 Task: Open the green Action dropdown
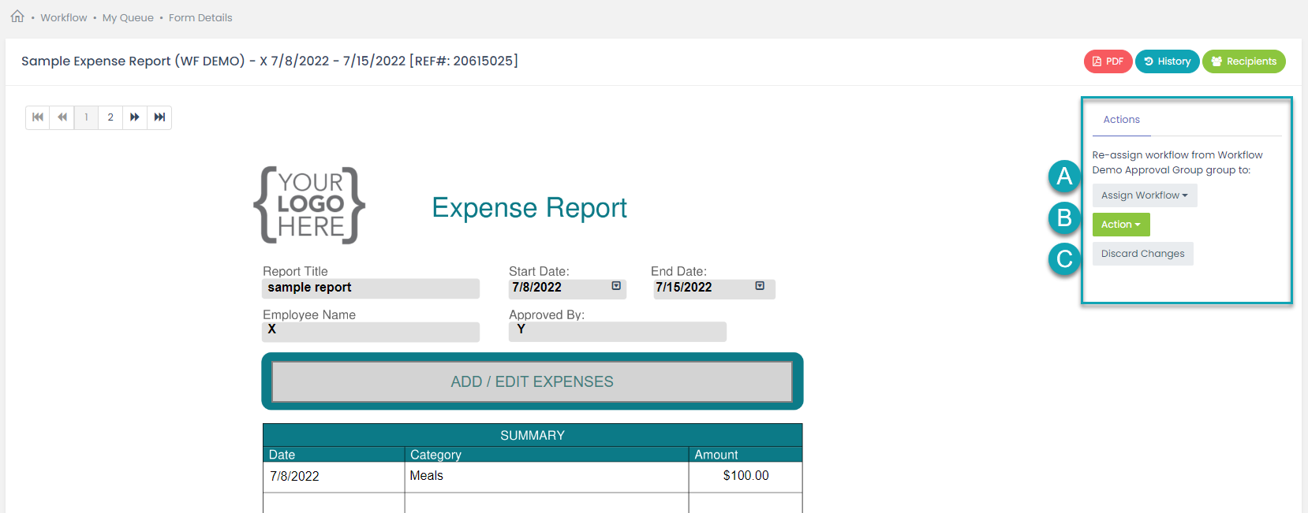click(1121, 225)
